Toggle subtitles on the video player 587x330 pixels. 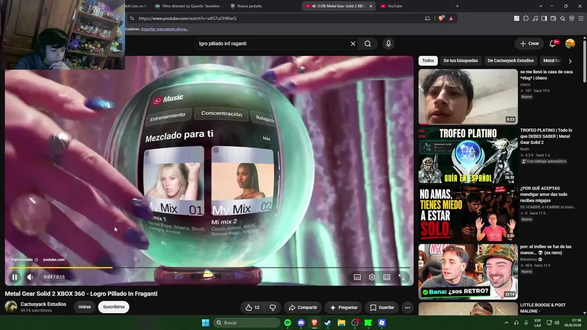tap(357, 277)
